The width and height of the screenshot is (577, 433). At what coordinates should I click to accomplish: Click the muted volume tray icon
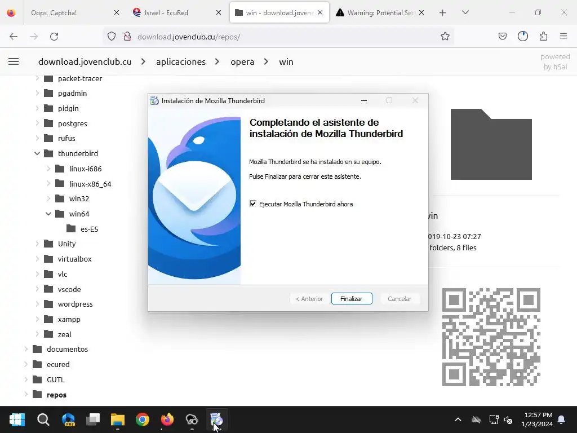509,419
